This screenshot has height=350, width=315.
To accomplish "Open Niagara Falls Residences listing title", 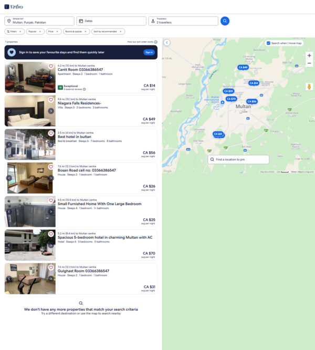I will point(79,103).
